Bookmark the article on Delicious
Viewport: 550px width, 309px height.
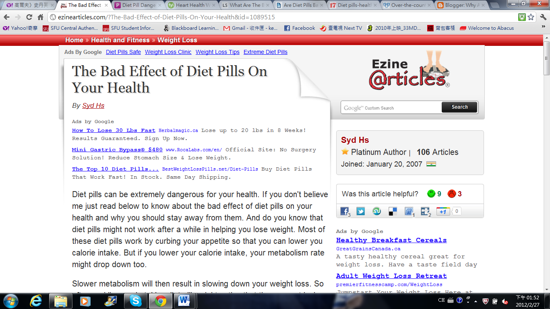tap(393, 211)
